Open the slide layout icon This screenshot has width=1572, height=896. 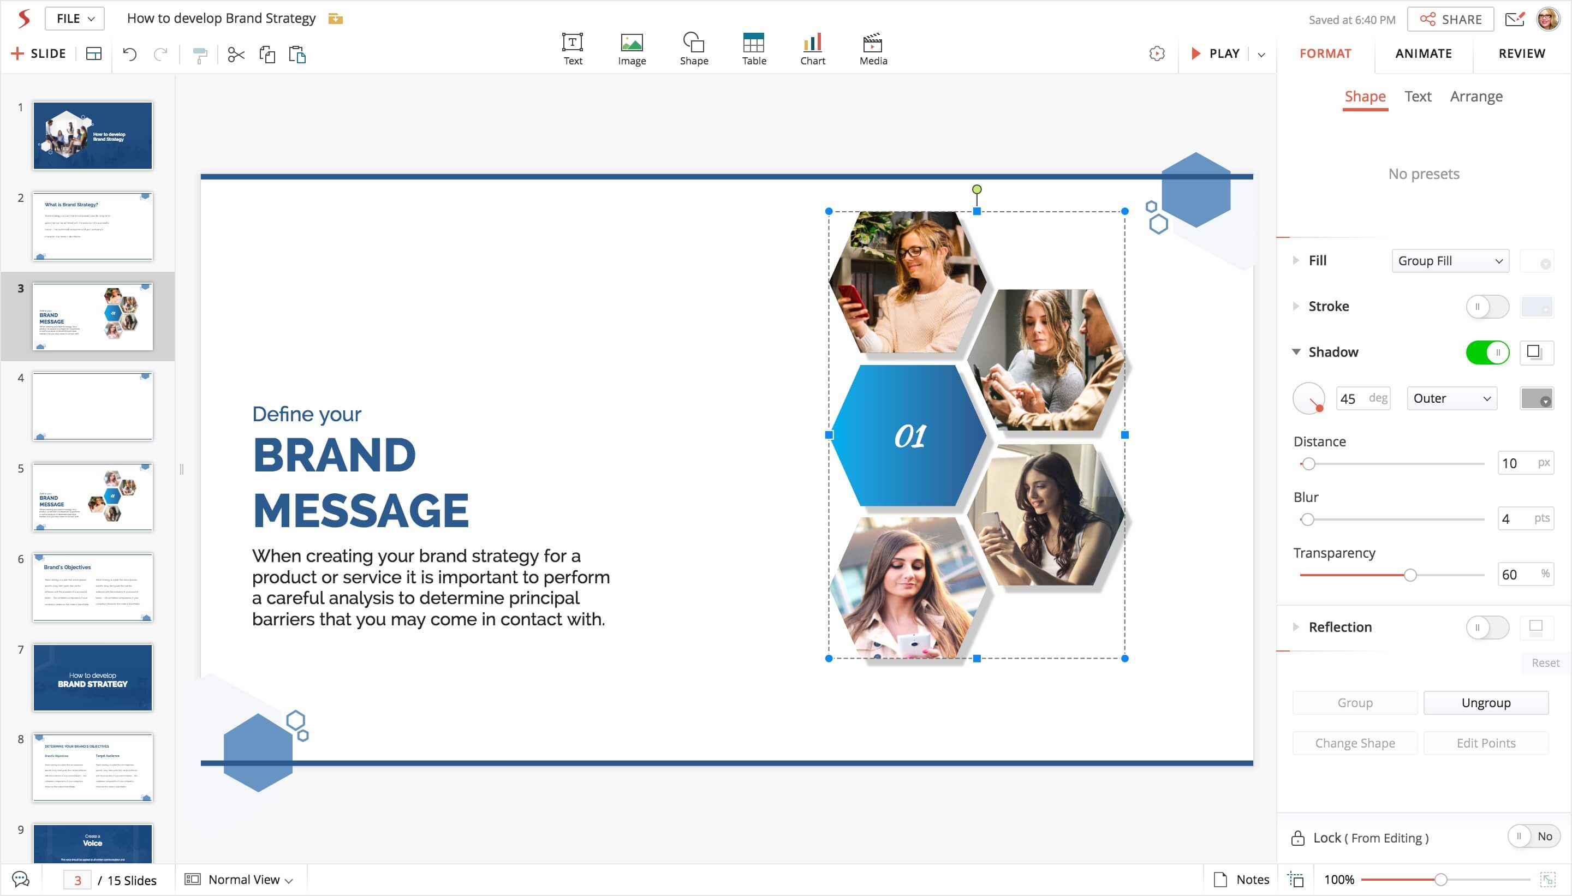coord(93,53)
